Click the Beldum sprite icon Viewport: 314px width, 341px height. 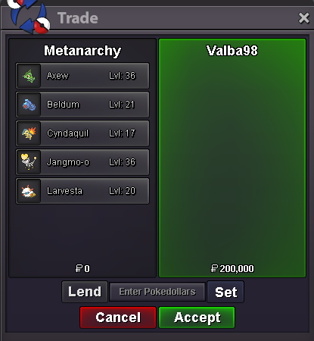point(29,105)
